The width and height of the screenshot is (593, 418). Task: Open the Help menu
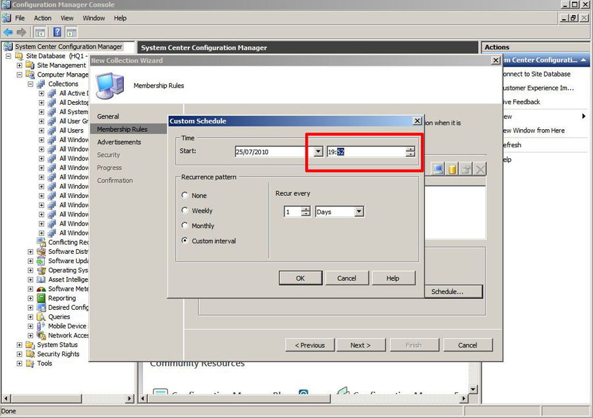point(121,18)
